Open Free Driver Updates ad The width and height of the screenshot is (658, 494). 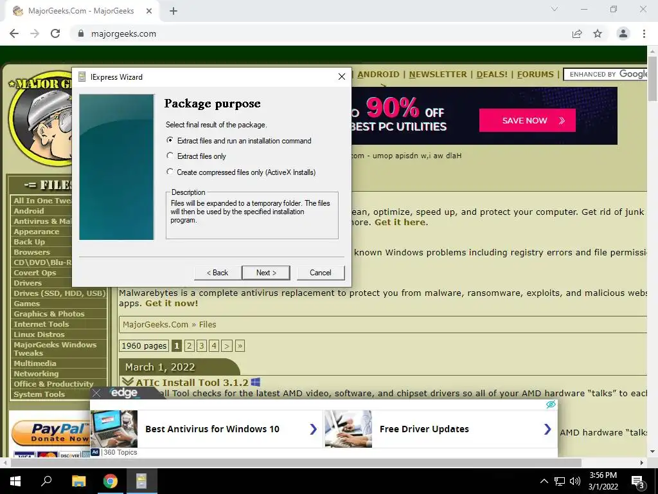(441, 429)
